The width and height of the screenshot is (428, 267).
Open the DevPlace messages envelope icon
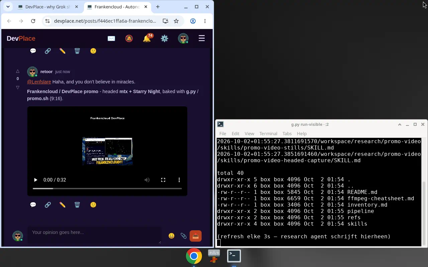pos(111,38)
